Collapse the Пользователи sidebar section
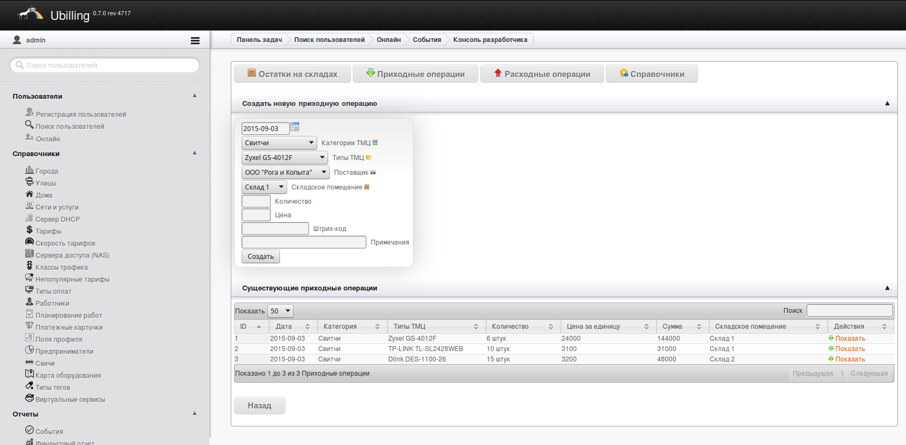 point(195,96)
